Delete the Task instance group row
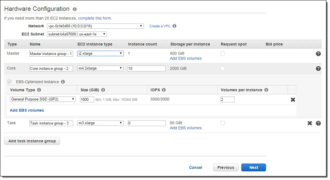Screen dimensions: 330x180 [310, 123]
